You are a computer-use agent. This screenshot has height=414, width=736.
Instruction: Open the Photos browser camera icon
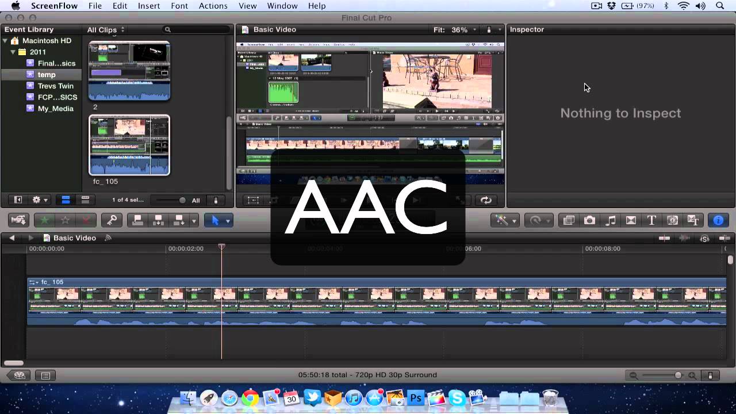click(x=589, y=220)
